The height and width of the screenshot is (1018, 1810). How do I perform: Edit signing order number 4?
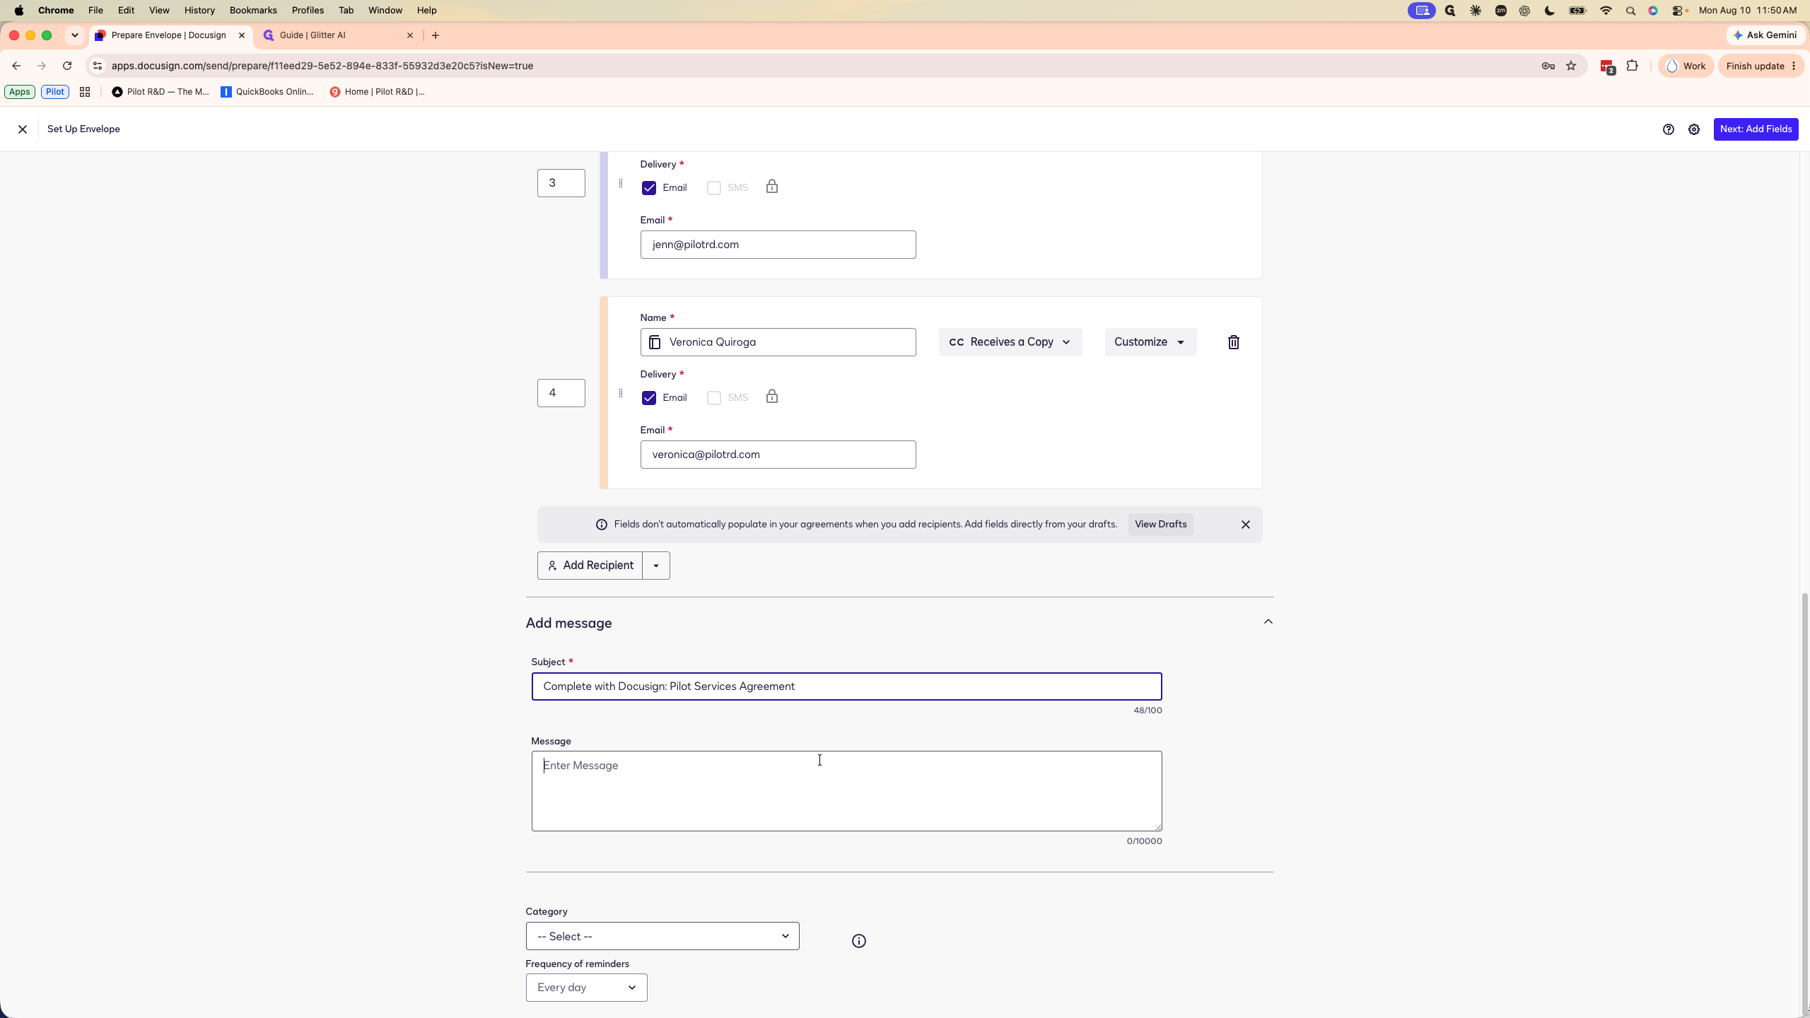[561, 393]
